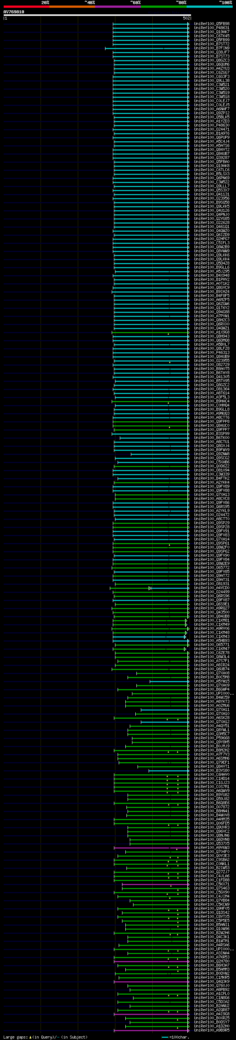Open hit UniRef100_C6TK45

tap(211, 36)
